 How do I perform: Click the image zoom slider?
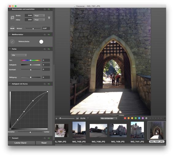click(67, 118)
